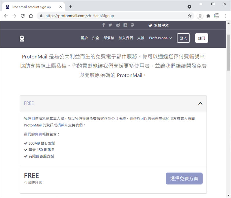
Task: Click the 每天 150 則訊息 feature line
Action: 39,150
